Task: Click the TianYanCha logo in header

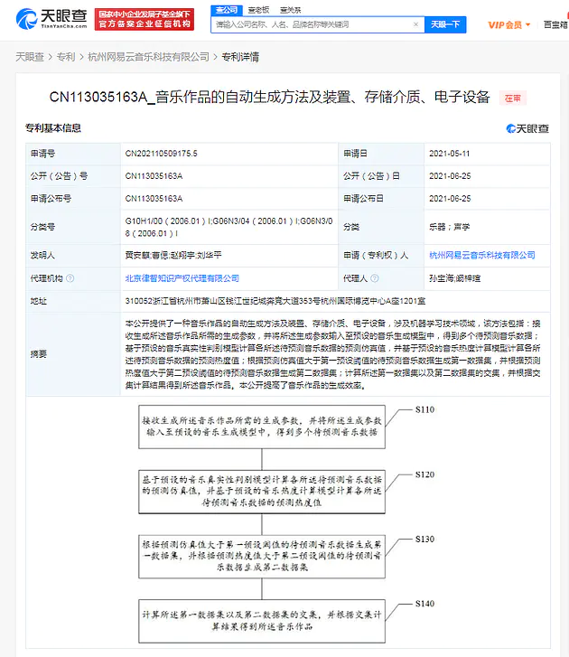Action: click(x=51, y=19)
